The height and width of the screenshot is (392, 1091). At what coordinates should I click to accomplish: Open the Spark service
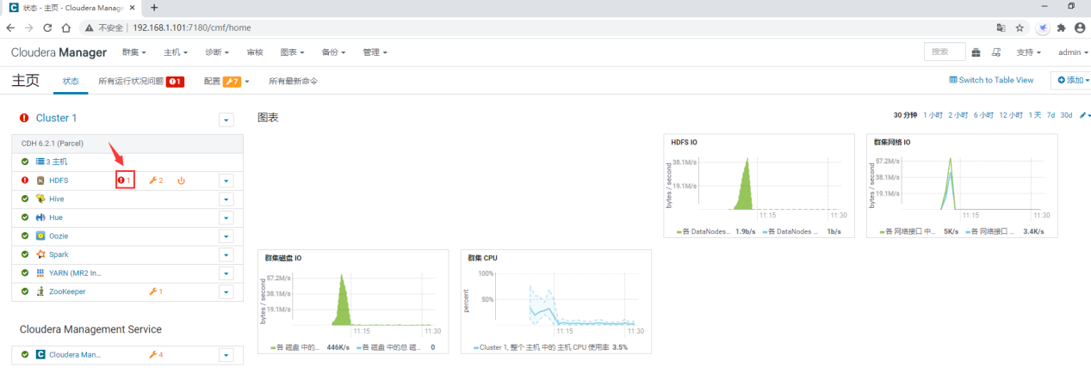click(59, 254)
